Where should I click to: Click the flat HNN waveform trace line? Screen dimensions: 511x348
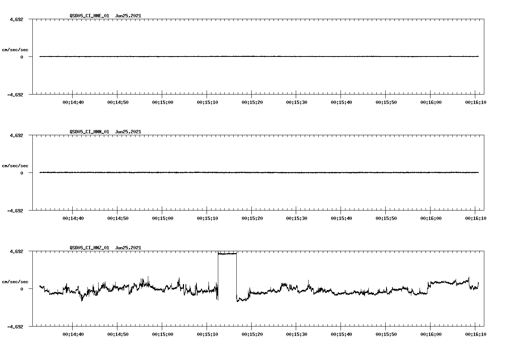point(259,172)
